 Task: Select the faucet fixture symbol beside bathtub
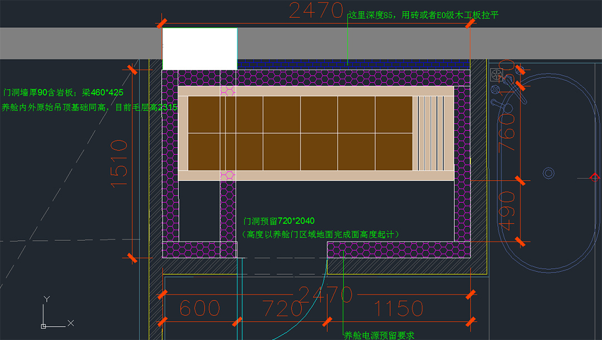pos(497,75)
